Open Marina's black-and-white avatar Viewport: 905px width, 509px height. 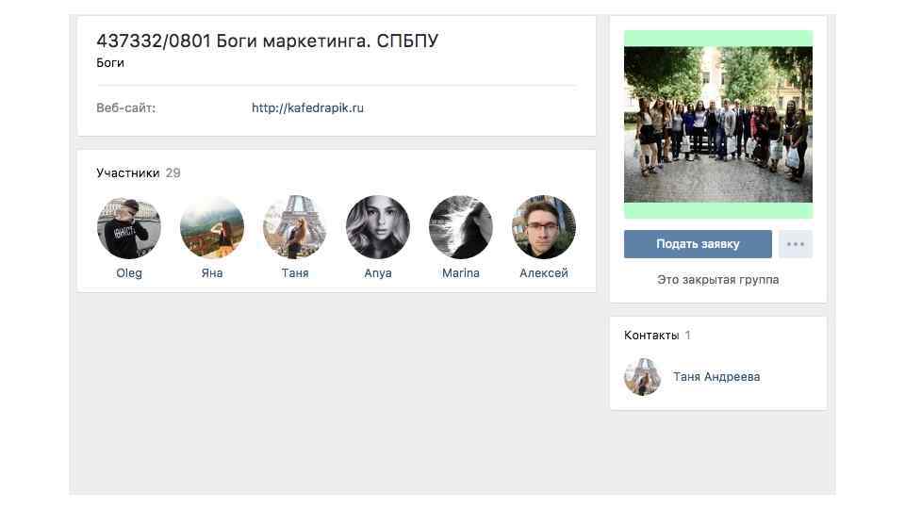[x=461, y=227]
